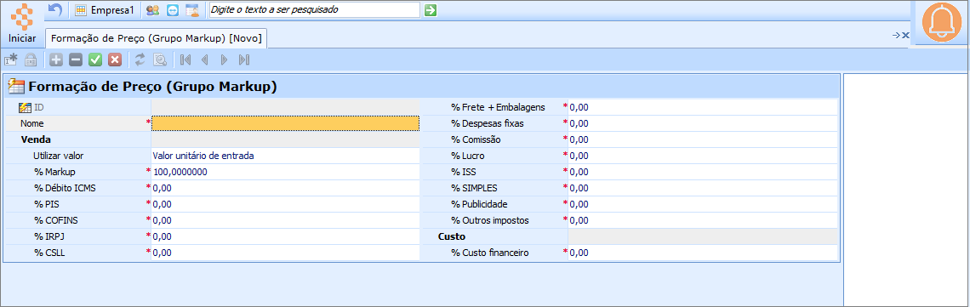This screenshot has width=970, height=307.
Task: Click the % SIMPLES value field
Action: [x=704, y=188]
